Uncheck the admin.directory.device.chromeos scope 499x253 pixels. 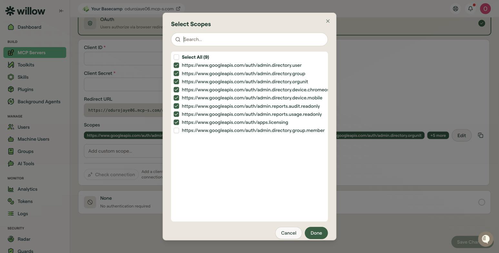coord(176,90)
